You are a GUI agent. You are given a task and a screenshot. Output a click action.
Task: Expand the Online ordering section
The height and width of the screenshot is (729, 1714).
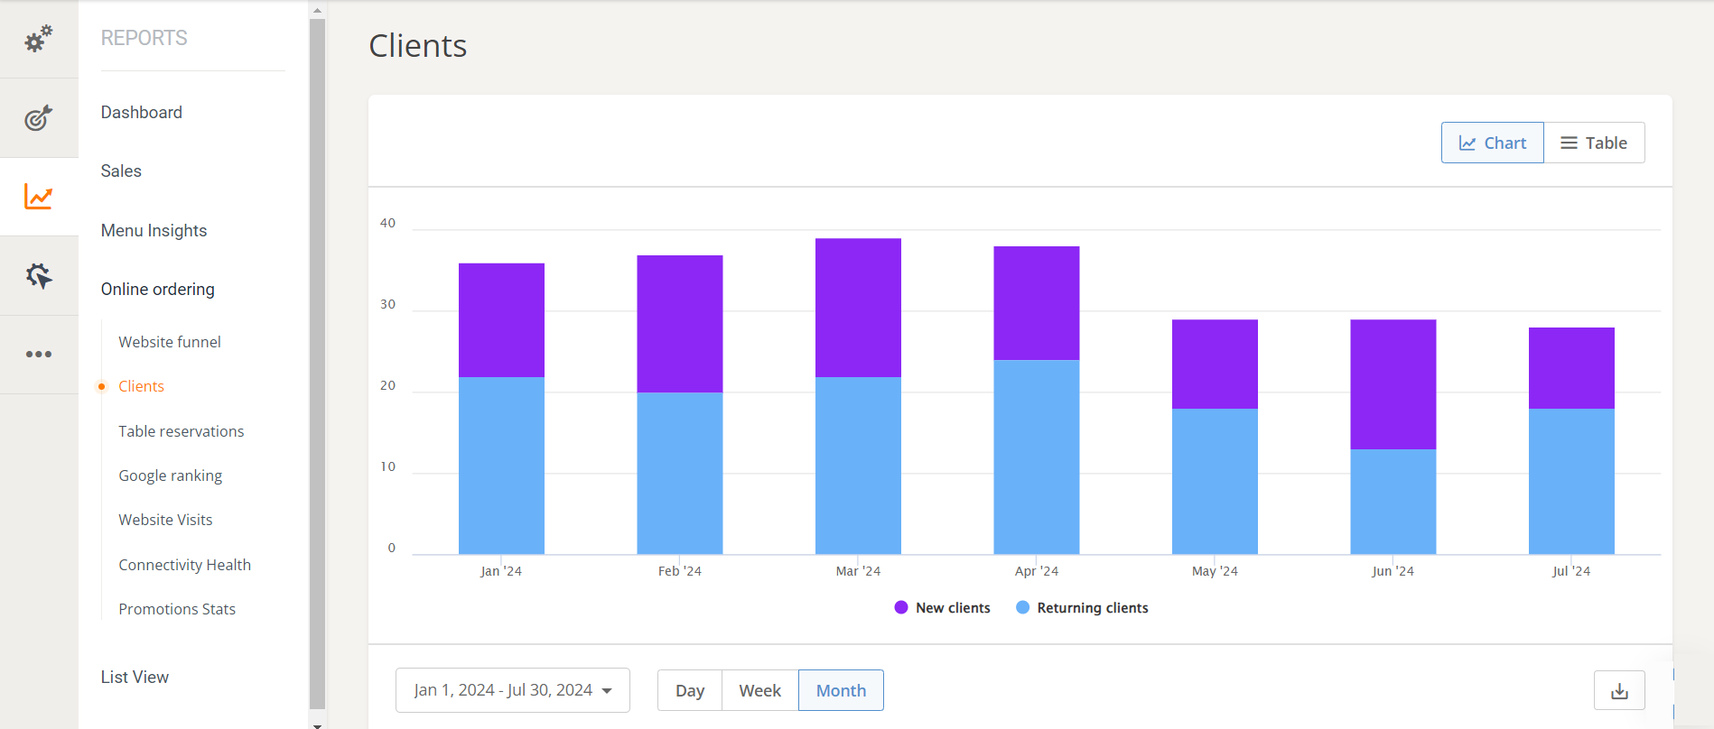click(x=158, y=290)
